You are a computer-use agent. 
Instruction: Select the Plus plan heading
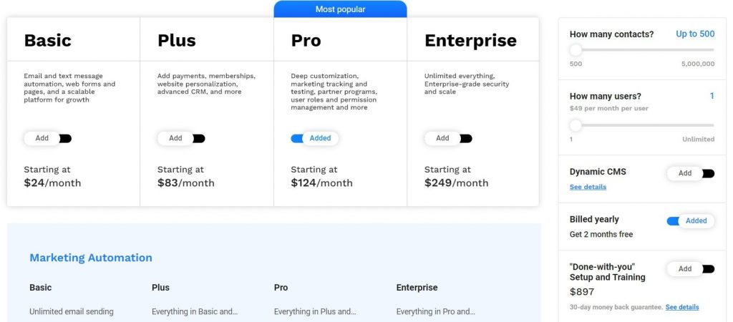coord(176,40)
